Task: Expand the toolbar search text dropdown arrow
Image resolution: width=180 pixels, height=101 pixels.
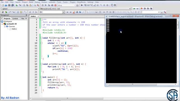Action: pyautogui.click(x=63, y=12)
